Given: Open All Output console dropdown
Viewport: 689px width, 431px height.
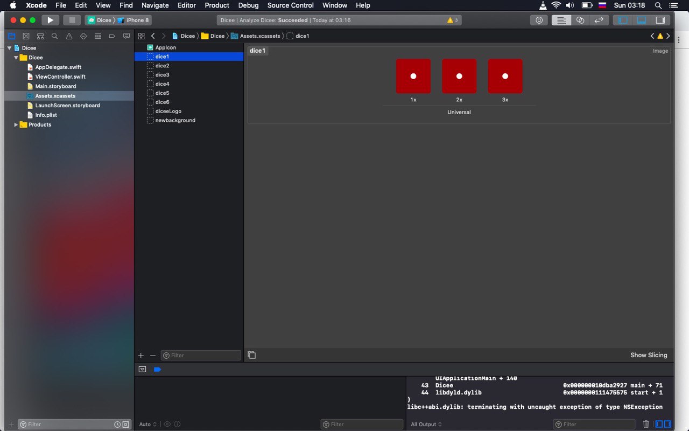Looking at the screenshot, I should [x=426, y=425].
